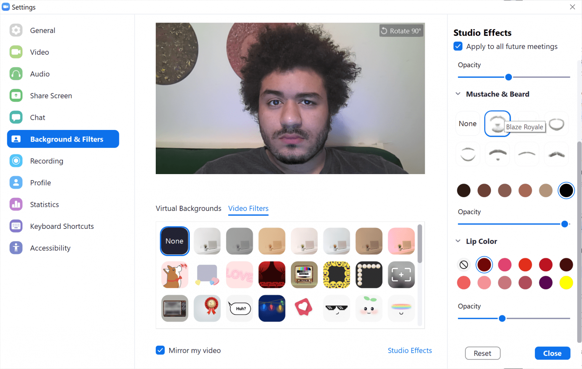
Task: Apply the focus brackets filter
Action: (401, 275)
